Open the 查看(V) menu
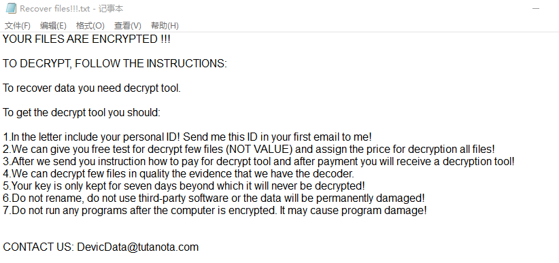The height and width of the screenshot is (263, 559). (x=128, y=26)
